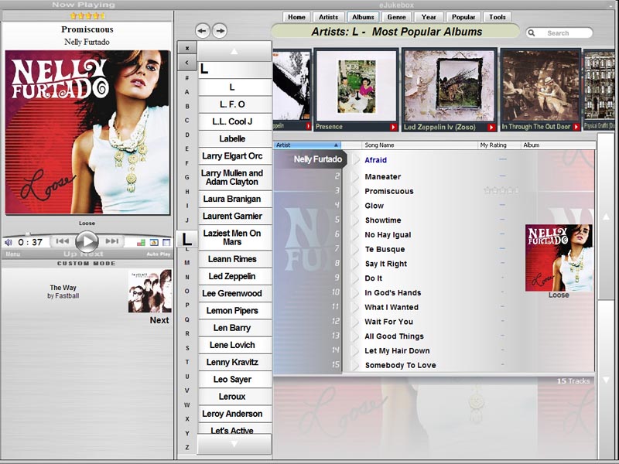The image size is (619, 464).
Task: Click the back navigation arrow
Action: 203,30
